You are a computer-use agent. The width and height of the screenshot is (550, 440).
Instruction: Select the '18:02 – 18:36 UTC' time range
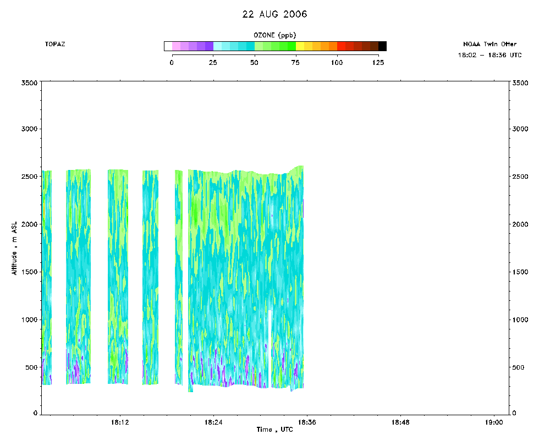[x=490, y=55]
